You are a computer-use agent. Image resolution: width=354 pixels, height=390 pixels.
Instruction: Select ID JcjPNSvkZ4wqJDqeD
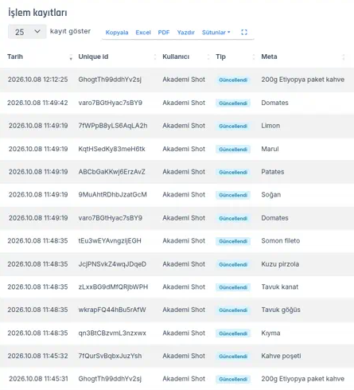click(112, 264)
